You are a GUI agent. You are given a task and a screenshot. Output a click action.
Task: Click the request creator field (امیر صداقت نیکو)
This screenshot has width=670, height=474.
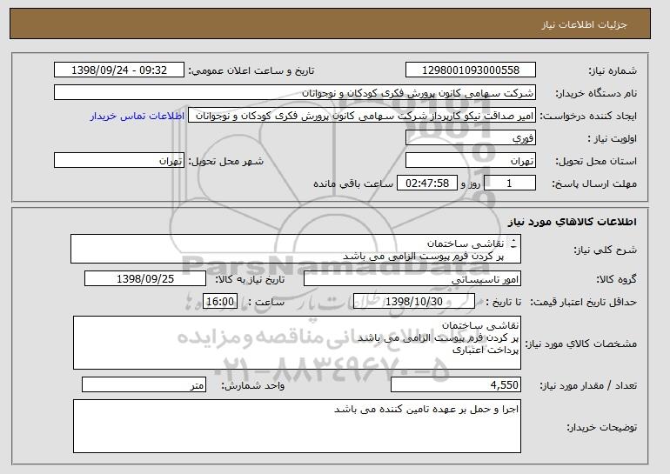(362, 116)
